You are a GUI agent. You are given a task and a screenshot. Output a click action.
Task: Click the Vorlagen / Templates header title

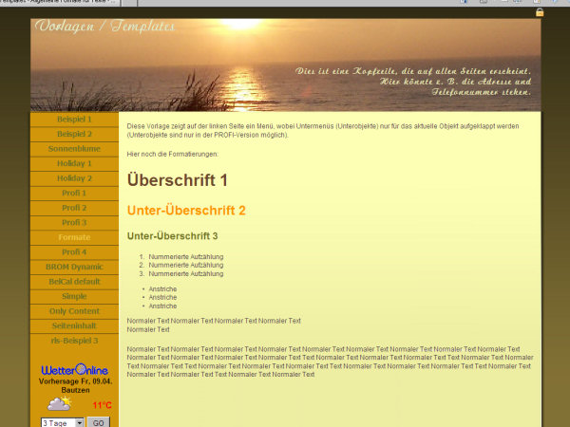click(105, 27)
